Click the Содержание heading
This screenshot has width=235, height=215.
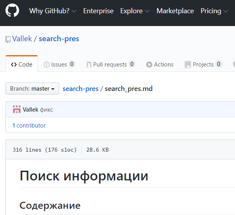pos(50,206)
